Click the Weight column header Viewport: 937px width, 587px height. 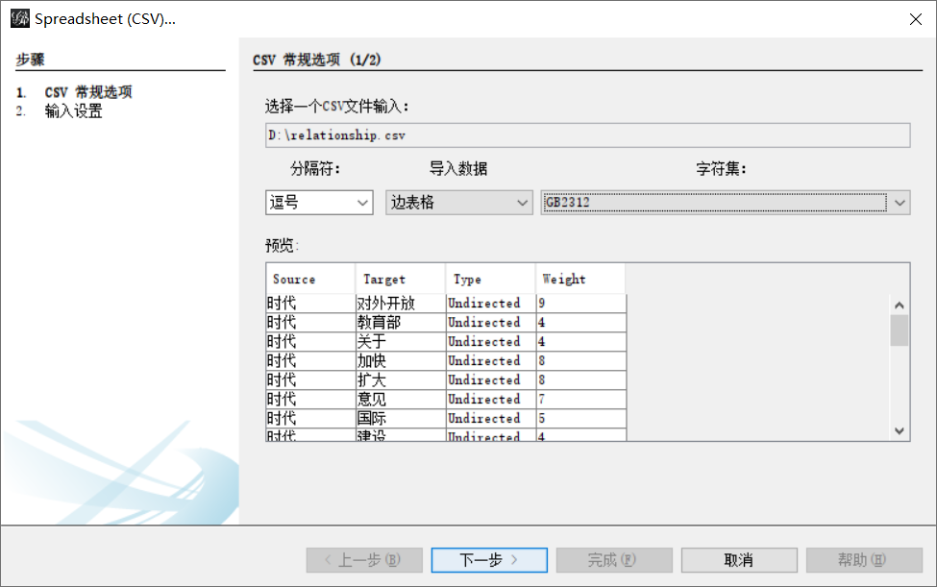tap(580, 279)
